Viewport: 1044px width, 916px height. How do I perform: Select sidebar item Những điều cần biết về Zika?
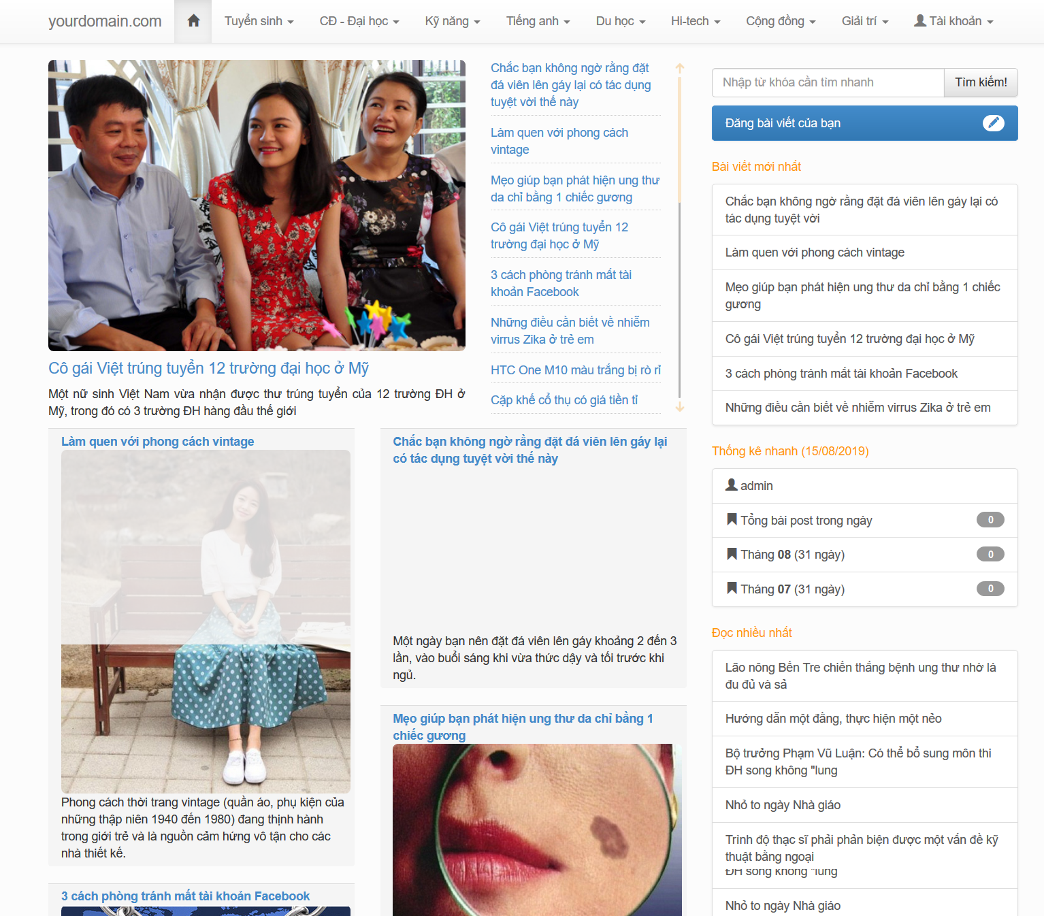(864, 408)
